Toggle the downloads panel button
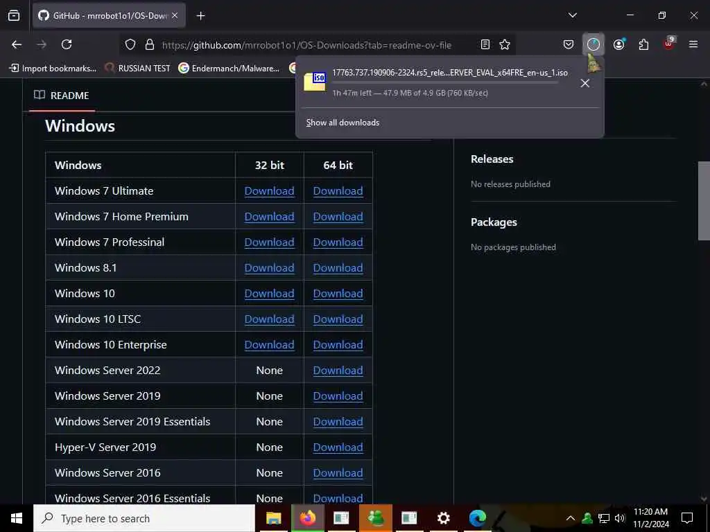 point(594,44)
